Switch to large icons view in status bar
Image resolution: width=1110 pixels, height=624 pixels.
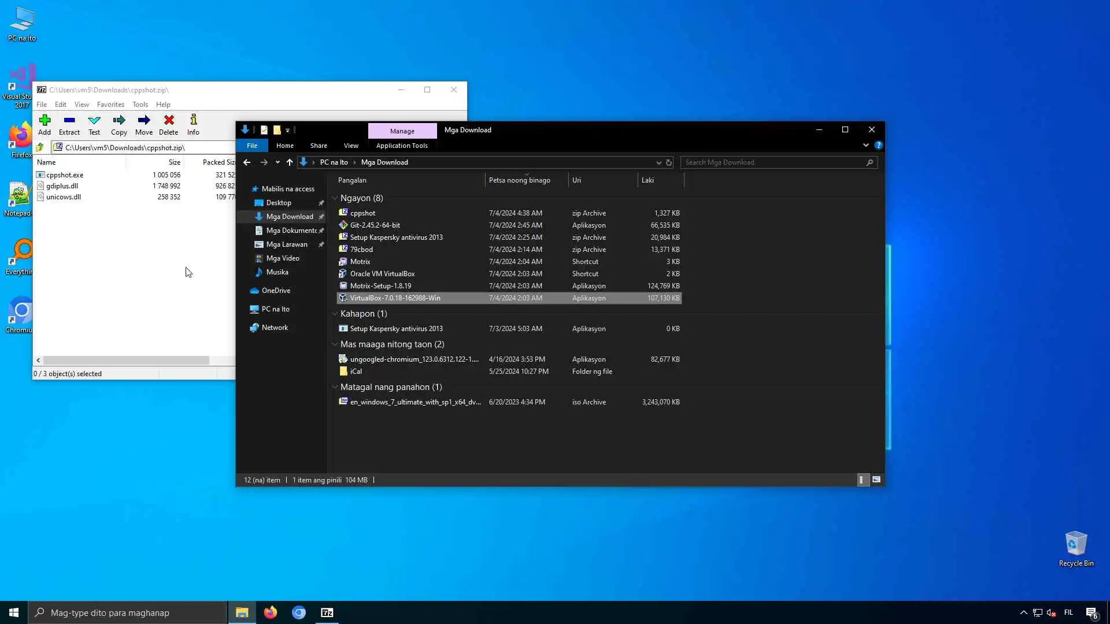[876, 480]
